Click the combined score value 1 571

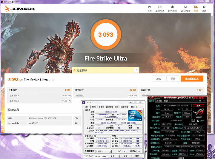pos(200,90)
